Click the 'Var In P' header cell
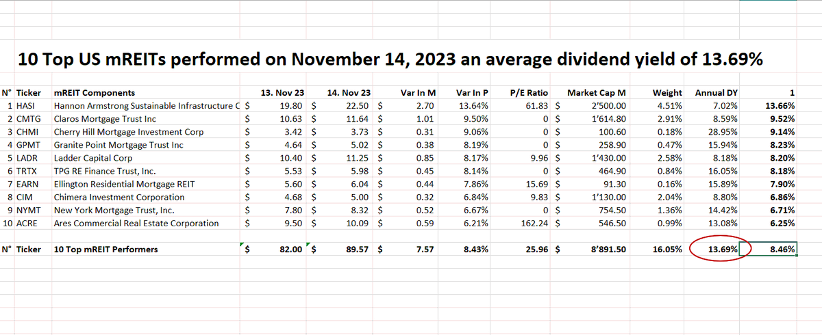 coord(473,93)
